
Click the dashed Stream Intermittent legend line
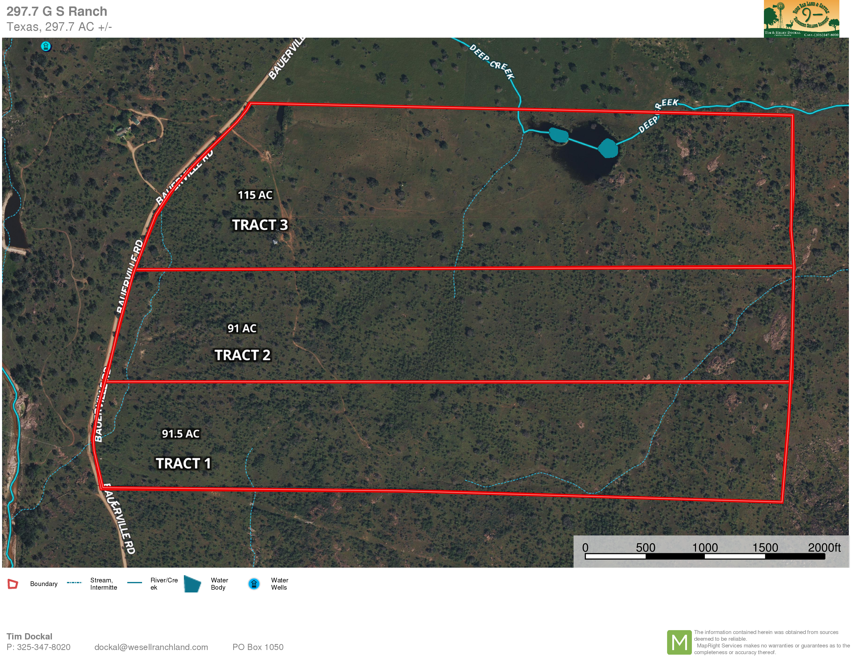click(74, 583)
